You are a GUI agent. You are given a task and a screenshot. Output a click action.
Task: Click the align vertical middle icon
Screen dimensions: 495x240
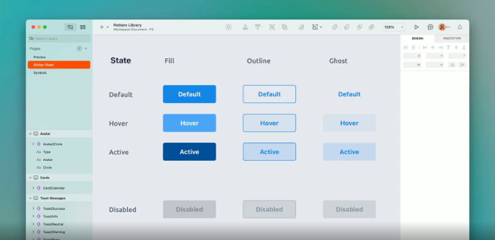coord(456,47)
